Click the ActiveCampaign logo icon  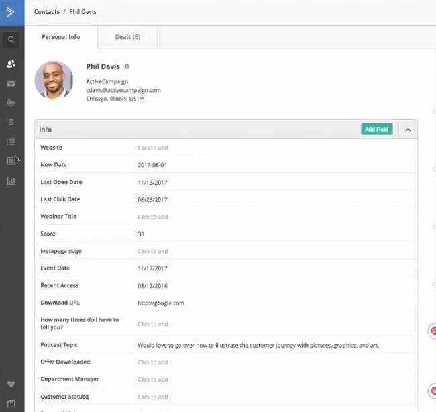pyautogui.click(x=11, y=12)
